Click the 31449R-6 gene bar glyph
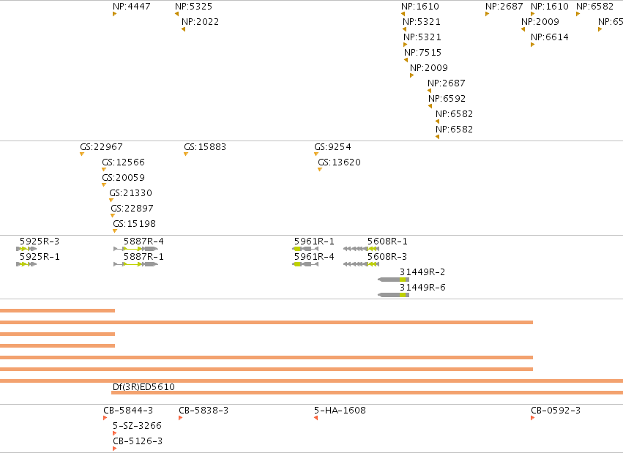Viewport: 623px width, 453px height. pyautogui.click(x=393, y=295)
